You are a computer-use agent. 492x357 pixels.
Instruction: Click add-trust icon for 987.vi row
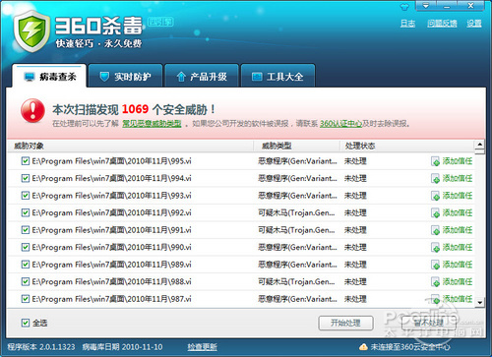(x=435, y=299)
